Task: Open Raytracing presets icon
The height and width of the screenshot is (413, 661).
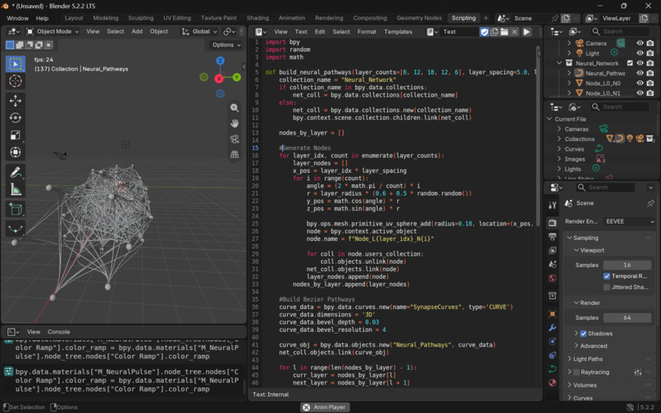Action: [637, 372]
